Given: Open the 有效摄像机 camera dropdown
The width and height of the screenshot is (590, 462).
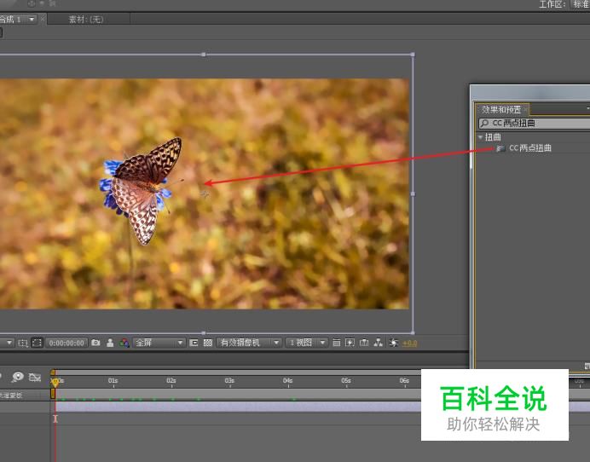Looking at the screenshot, I should click(249, 343).
